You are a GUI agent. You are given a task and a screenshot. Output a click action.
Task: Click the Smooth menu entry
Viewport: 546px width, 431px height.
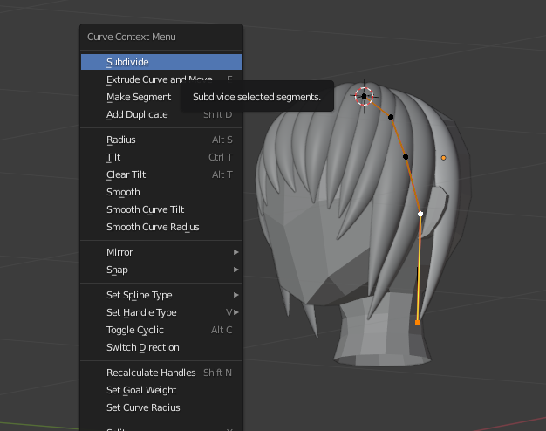click(161, 192)
